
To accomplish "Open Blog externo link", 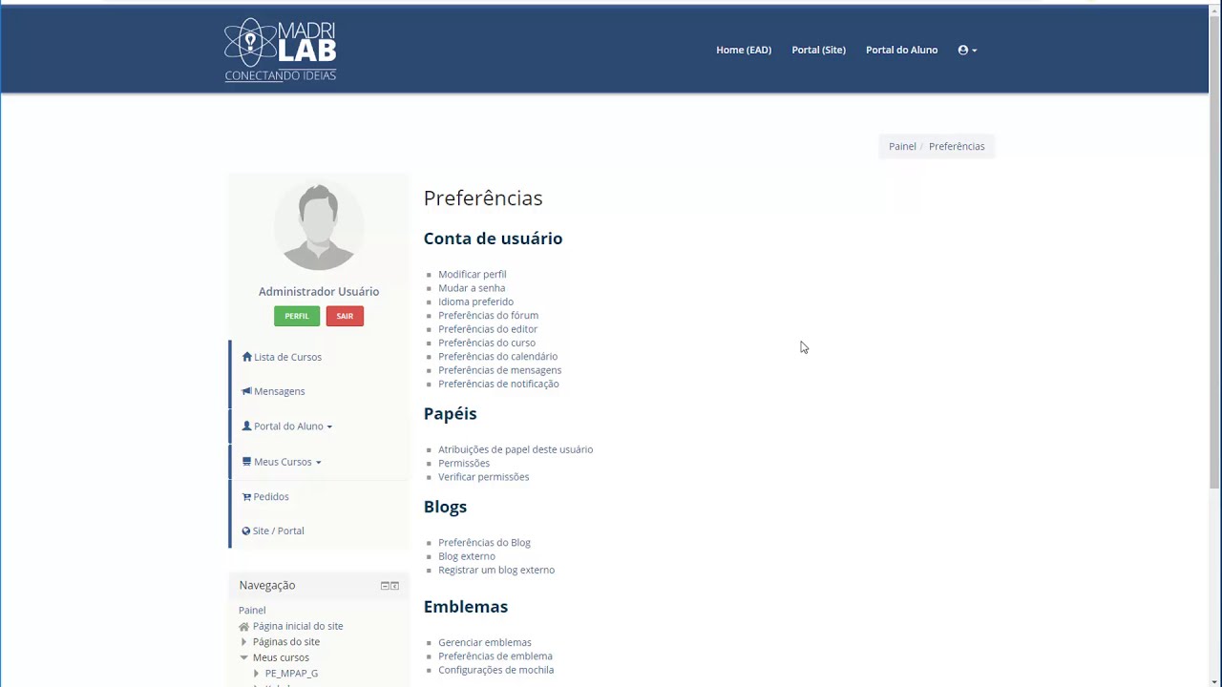I will pyautogui.click(x=467, y=556).
